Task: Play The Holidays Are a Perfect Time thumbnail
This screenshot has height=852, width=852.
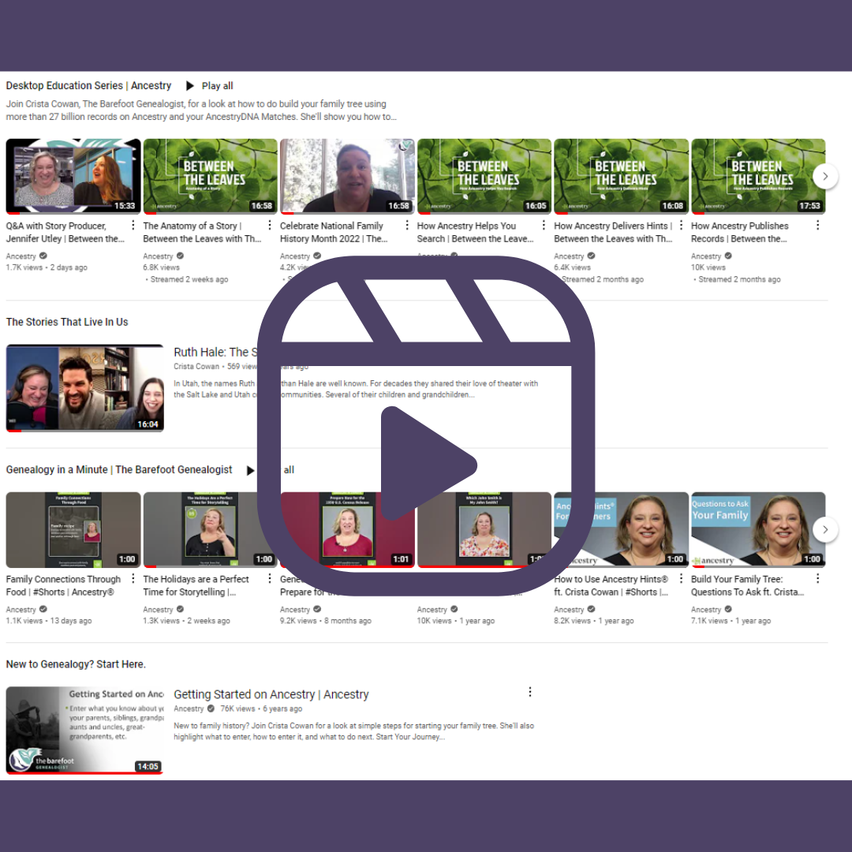Action: click(211, 530)
